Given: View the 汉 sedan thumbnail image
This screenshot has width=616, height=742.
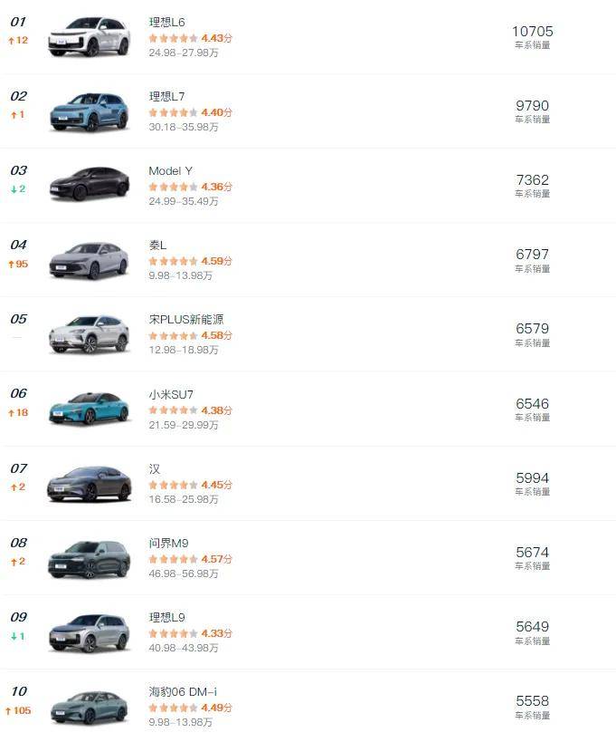Looking at the screenshot, I should click(x=88, y=484).
